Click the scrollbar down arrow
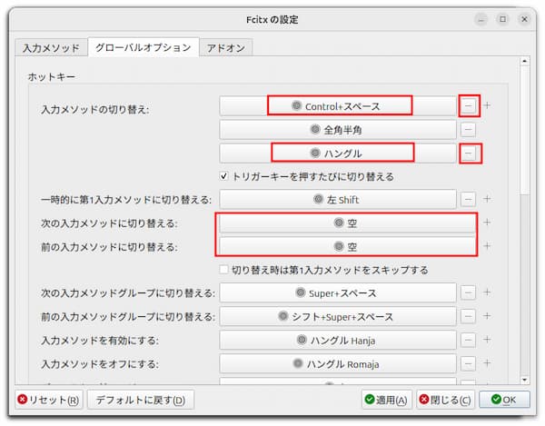The image size is (545, 426). tap(524, 381)
